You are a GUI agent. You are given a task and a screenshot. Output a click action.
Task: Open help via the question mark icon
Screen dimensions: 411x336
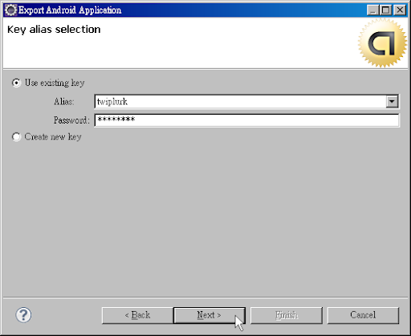(23, 315)
